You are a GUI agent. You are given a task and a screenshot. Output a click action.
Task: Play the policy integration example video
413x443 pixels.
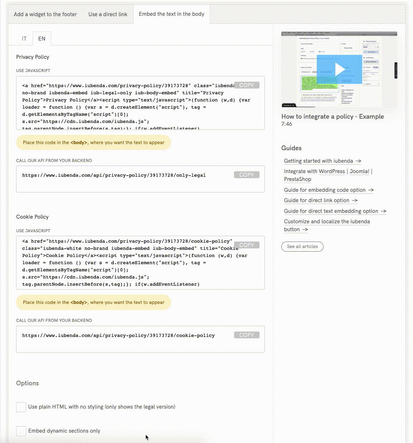tap(339, 69)
